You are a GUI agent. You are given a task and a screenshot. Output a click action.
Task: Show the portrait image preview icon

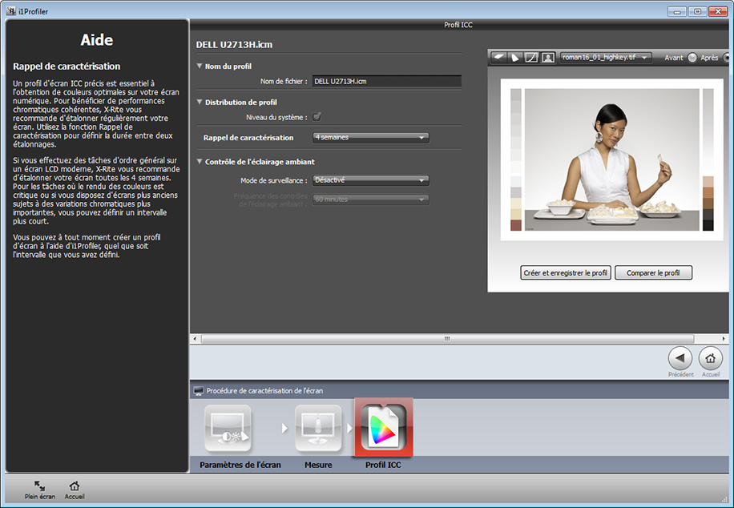click(547, 58)
